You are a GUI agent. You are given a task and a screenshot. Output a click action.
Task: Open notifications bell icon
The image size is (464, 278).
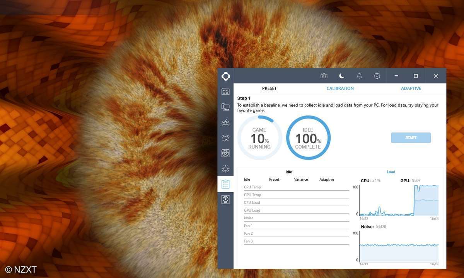coord(359,76)
